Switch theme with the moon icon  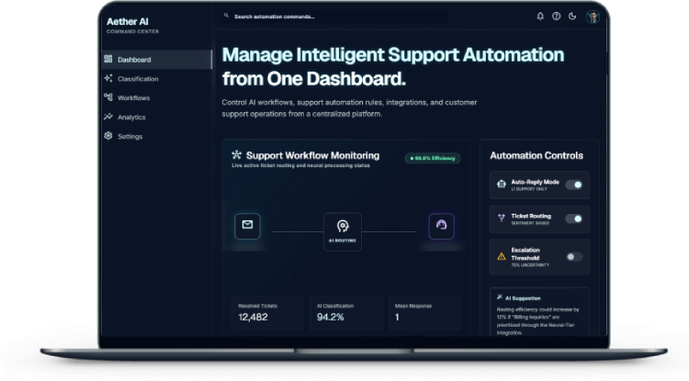pos(572,17)
